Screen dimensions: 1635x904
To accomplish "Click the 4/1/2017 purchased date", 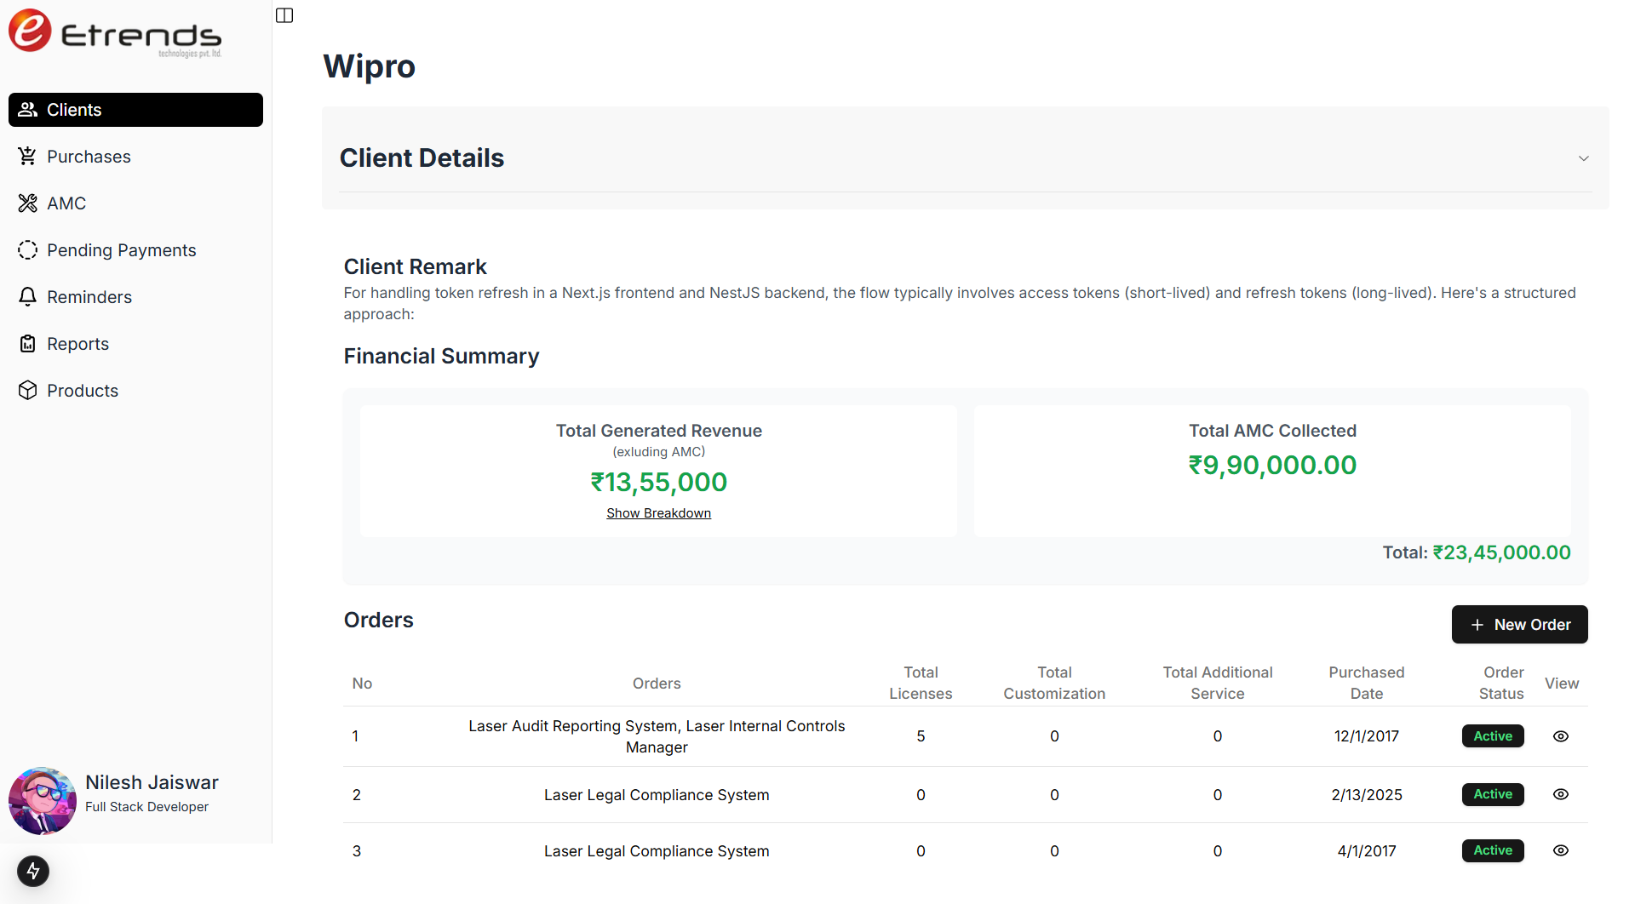I will coord(1366,851).
